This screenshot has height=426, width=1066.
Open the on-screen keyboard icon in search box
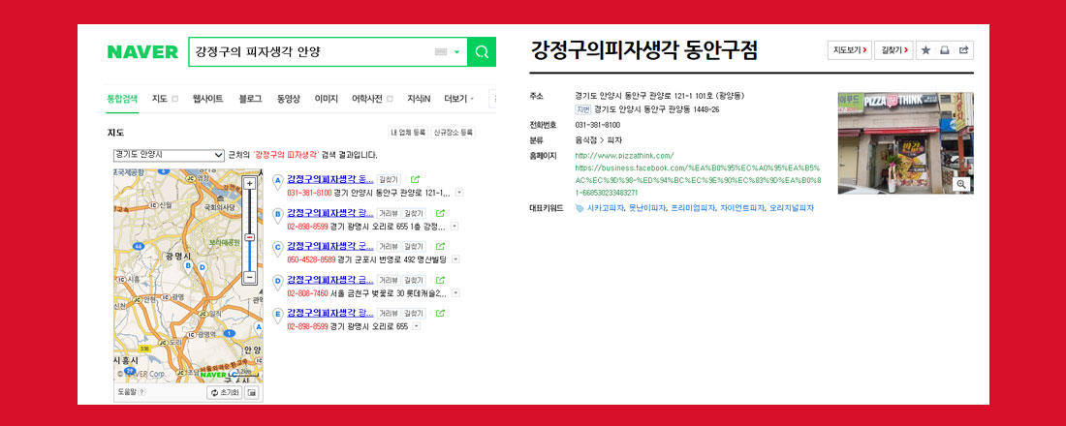(x=441, y=52)
